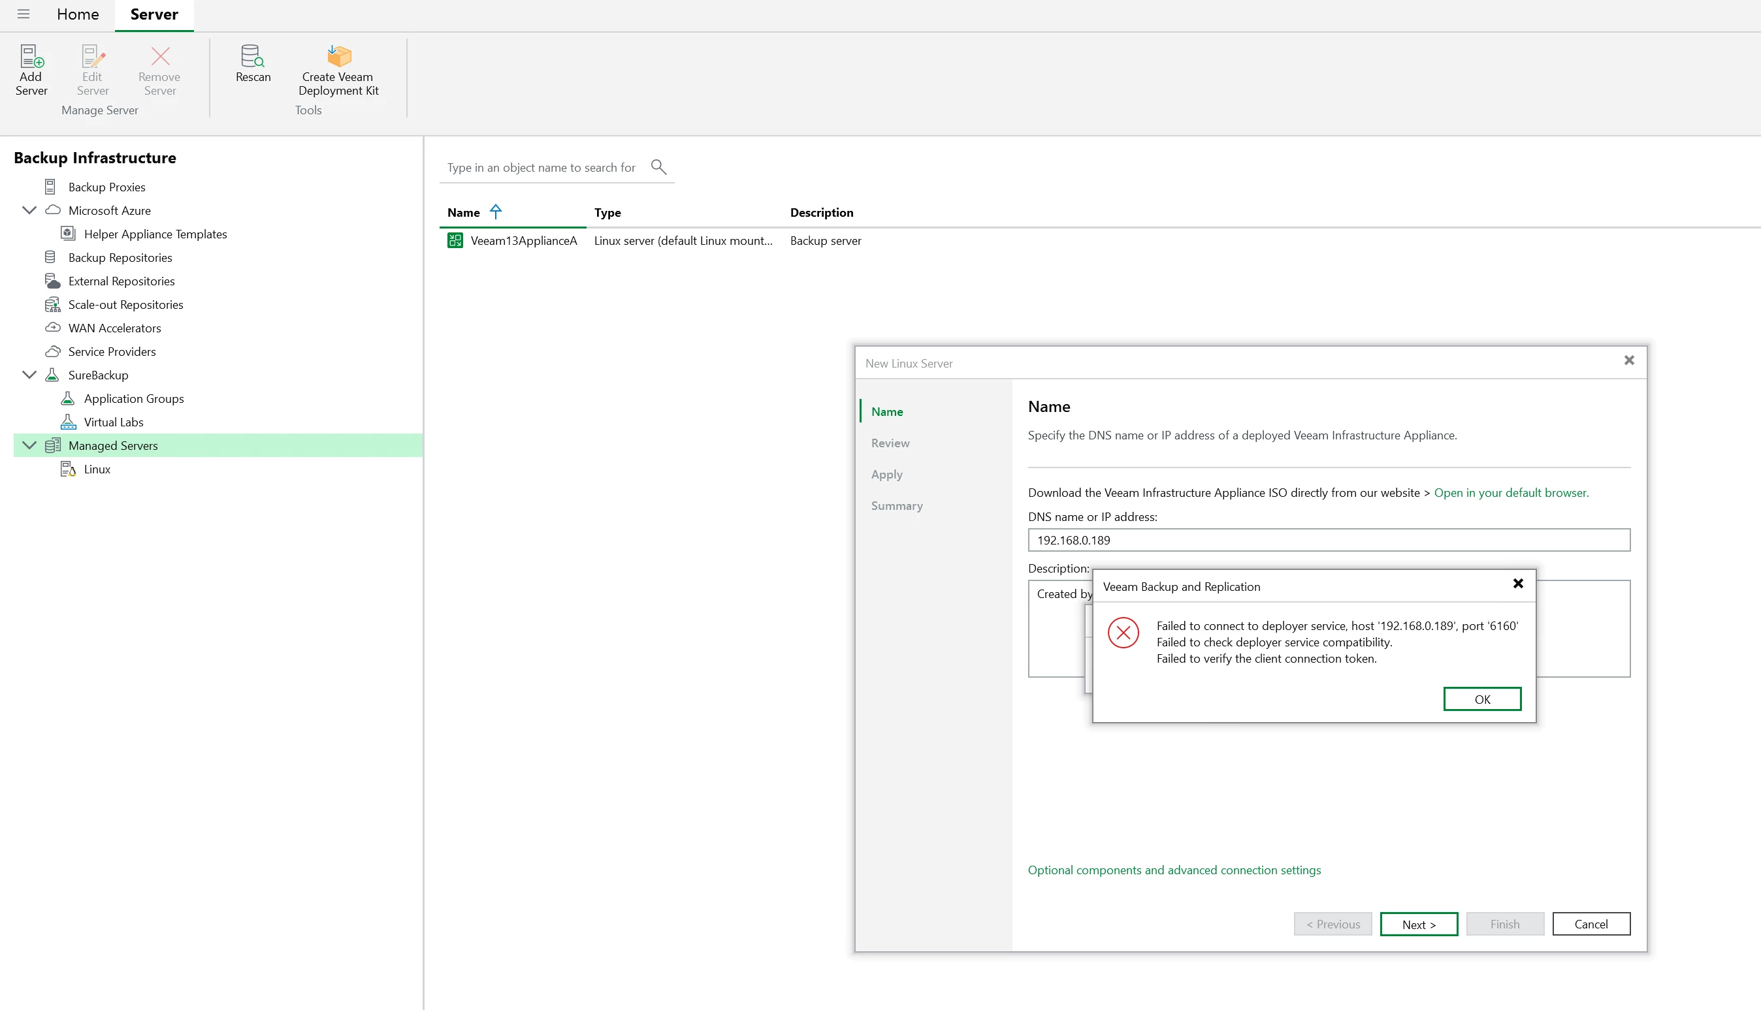Open Virtual Labs under SureBackup
This screenshot has height=1010, width=1761.
coord(113,422)
